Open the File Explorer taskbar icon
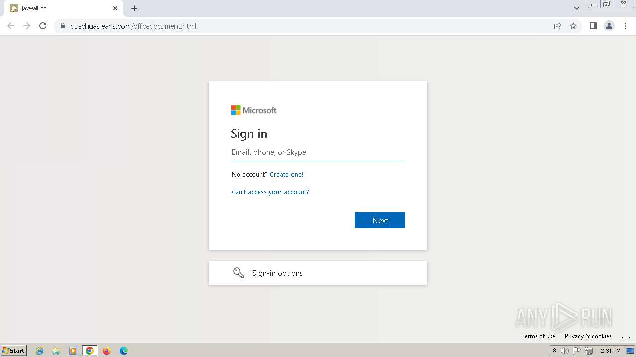Image resolution: width=636 pixels, height=357 pixels. (56, 351)
